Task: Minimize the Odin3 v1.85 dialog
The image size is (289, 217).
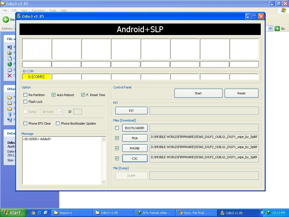Action: [x=248, y=16]
